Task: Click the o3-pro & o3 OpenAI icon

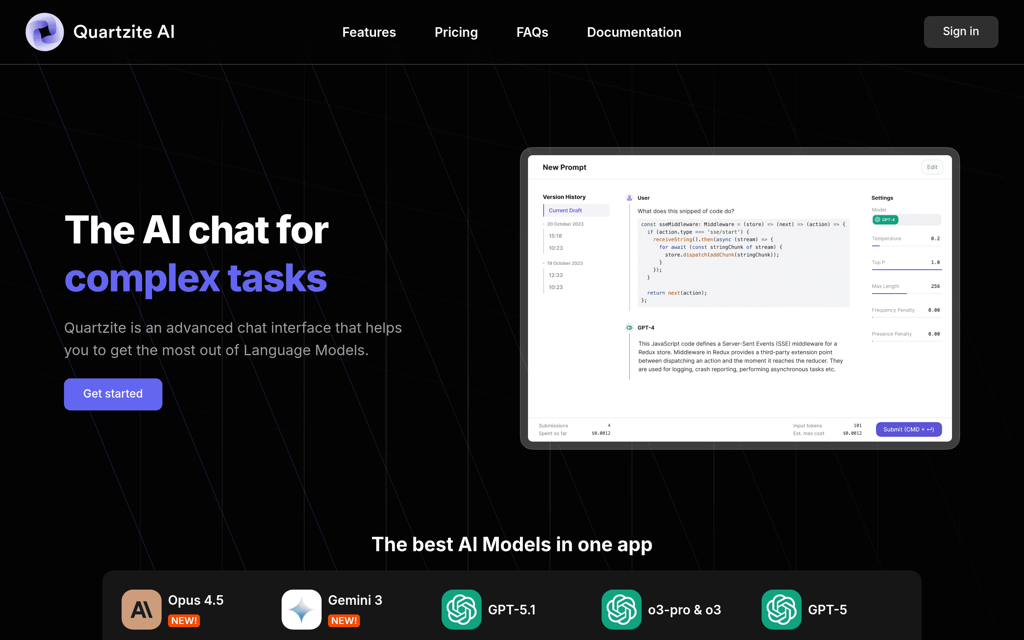Action: point(621,609)
